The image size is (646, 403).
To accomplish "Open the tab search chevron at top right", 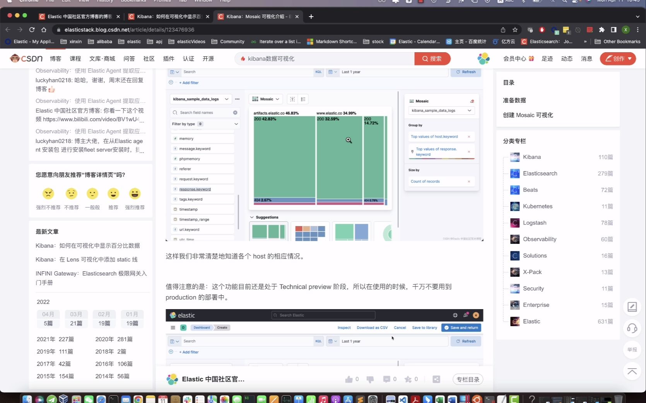I will coord(637,17).
